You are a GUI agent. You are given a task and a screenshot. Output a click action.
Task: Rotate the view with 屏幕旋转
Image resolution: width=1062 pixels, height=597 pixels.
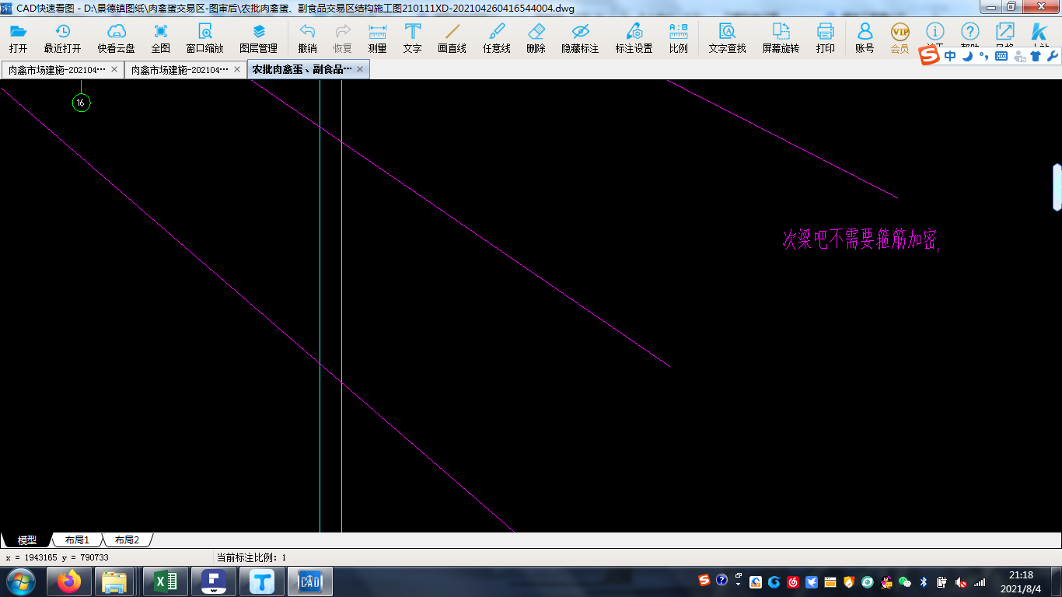pos(781,38)
